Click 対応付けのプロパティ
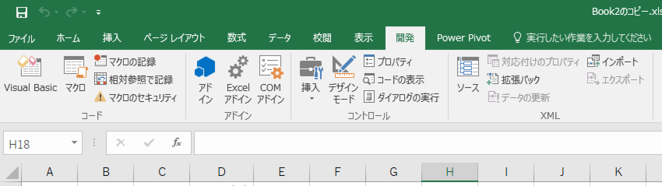This screenshot has height=186, width=662. click(x=533, y=61)
